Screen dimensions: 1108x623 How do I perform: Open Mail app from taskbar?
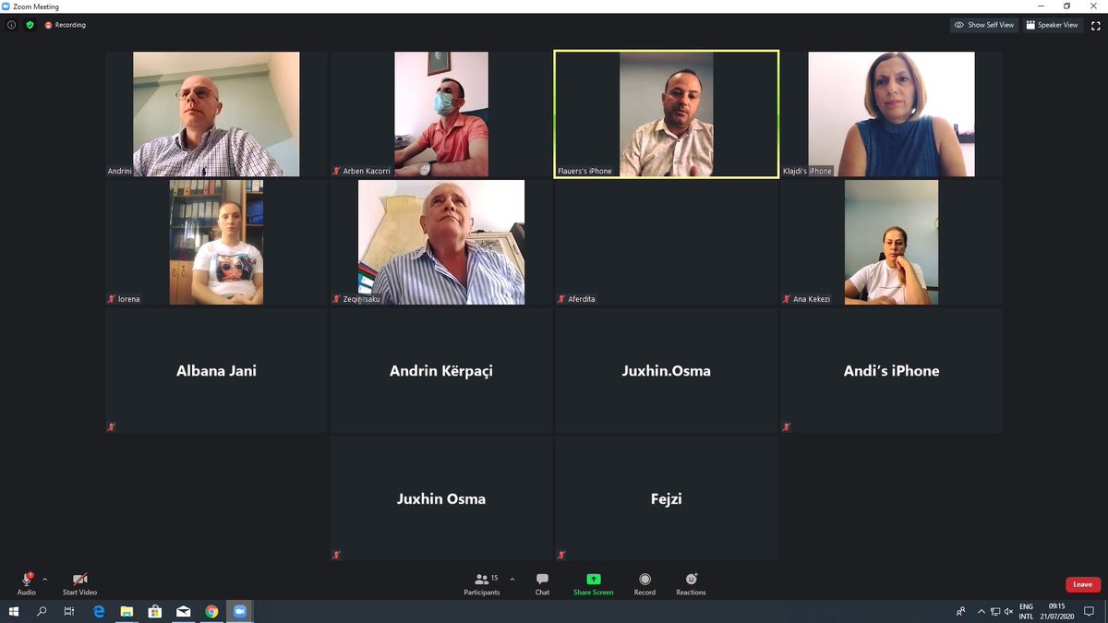click(184, 611)
